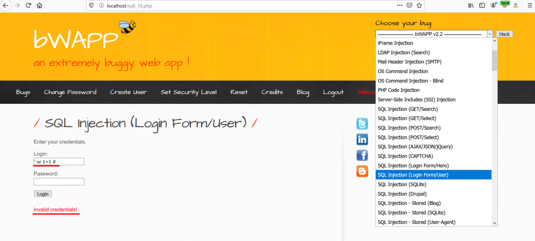Choose Mail Header Injection (SMTP)
535x241 pixels.
(433, 62)
